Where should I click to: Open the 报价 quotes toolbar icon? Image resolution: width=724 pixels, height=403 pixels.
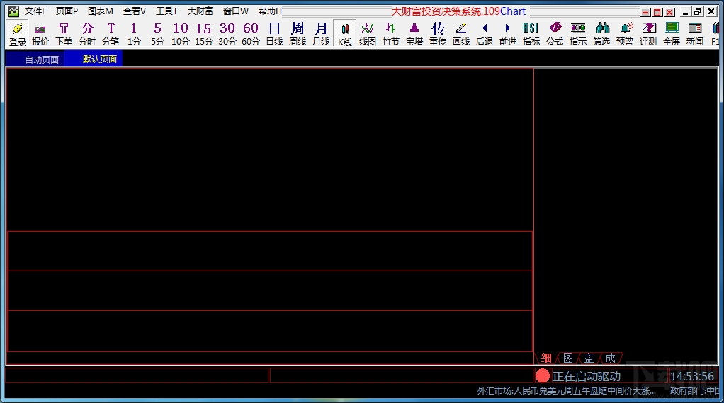coord(40,34)
